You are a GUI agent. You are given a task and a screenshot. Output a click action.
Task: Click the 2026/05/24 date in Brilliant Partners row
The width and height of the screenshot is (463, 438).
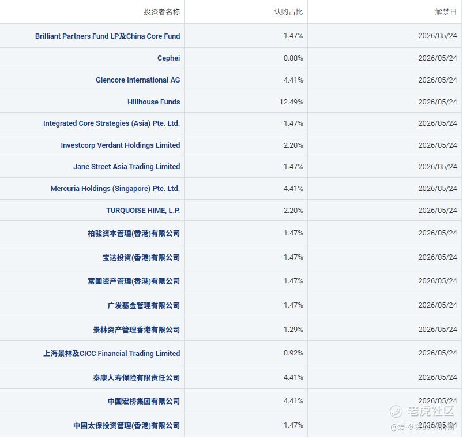click(x=438, y=36)
